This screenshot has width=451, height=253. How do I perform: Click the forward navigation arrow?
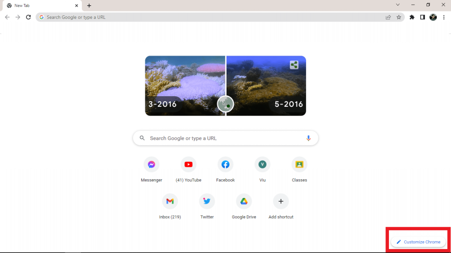(x=18, y=17)
